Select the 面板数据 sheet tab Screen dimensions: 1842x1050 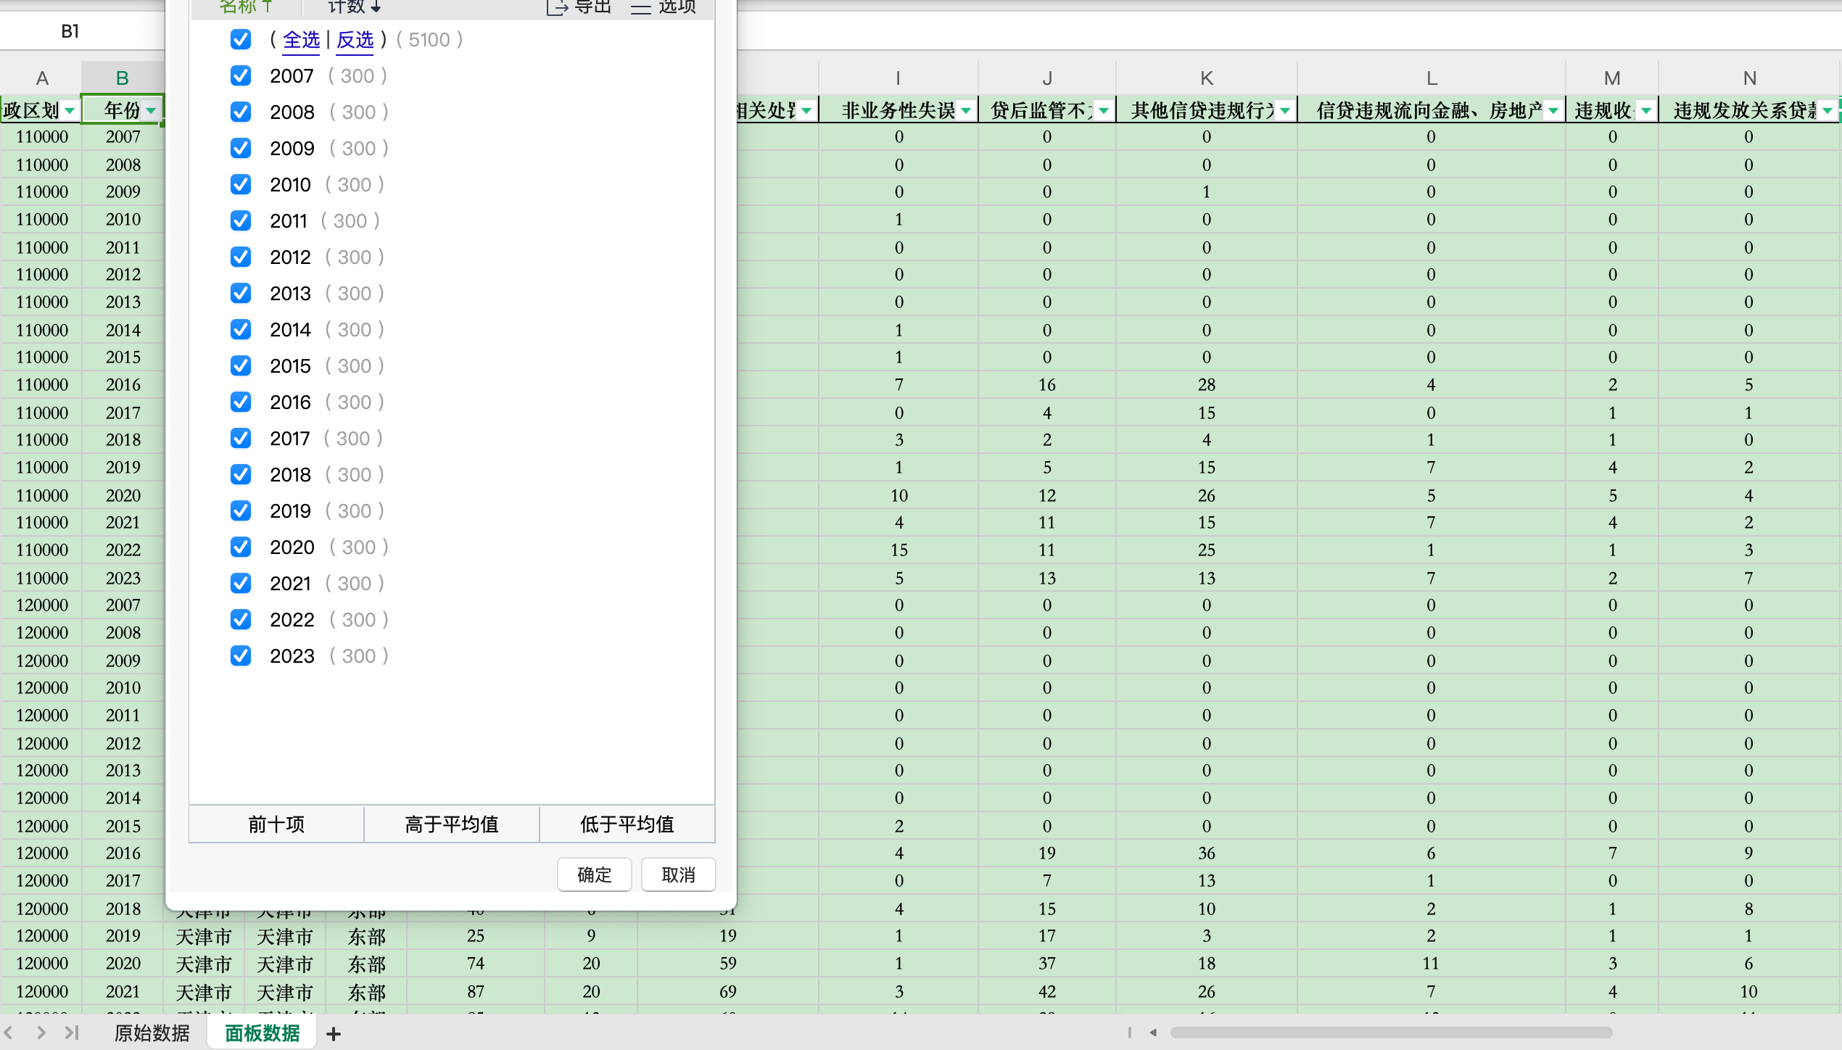click(262, 1033)
